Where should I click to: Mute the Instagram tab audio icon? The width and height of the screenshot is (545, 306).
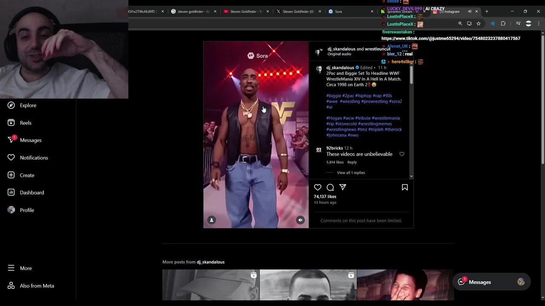(470, 11)
